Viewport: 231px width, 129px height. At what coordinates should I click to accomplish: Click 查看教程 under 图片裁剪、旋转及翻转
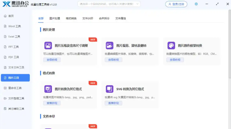(x=113, y=60)
